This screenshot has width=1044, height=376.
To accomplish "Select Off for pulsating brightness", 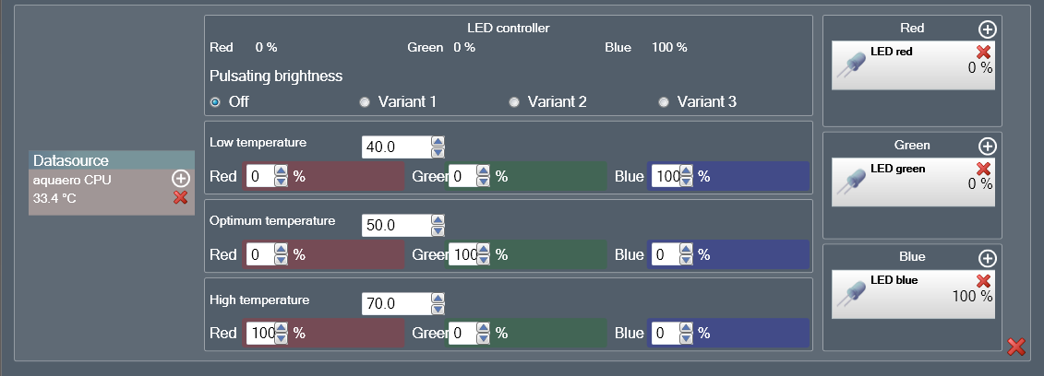I will coord(215,102).
